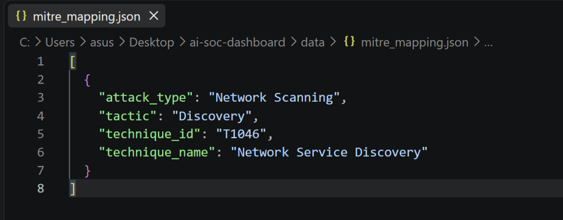
Task: Open the C: breadcrumb segment
Action: [25, 42]
